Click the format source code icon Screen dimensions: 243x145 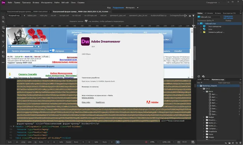coord(3,46)
